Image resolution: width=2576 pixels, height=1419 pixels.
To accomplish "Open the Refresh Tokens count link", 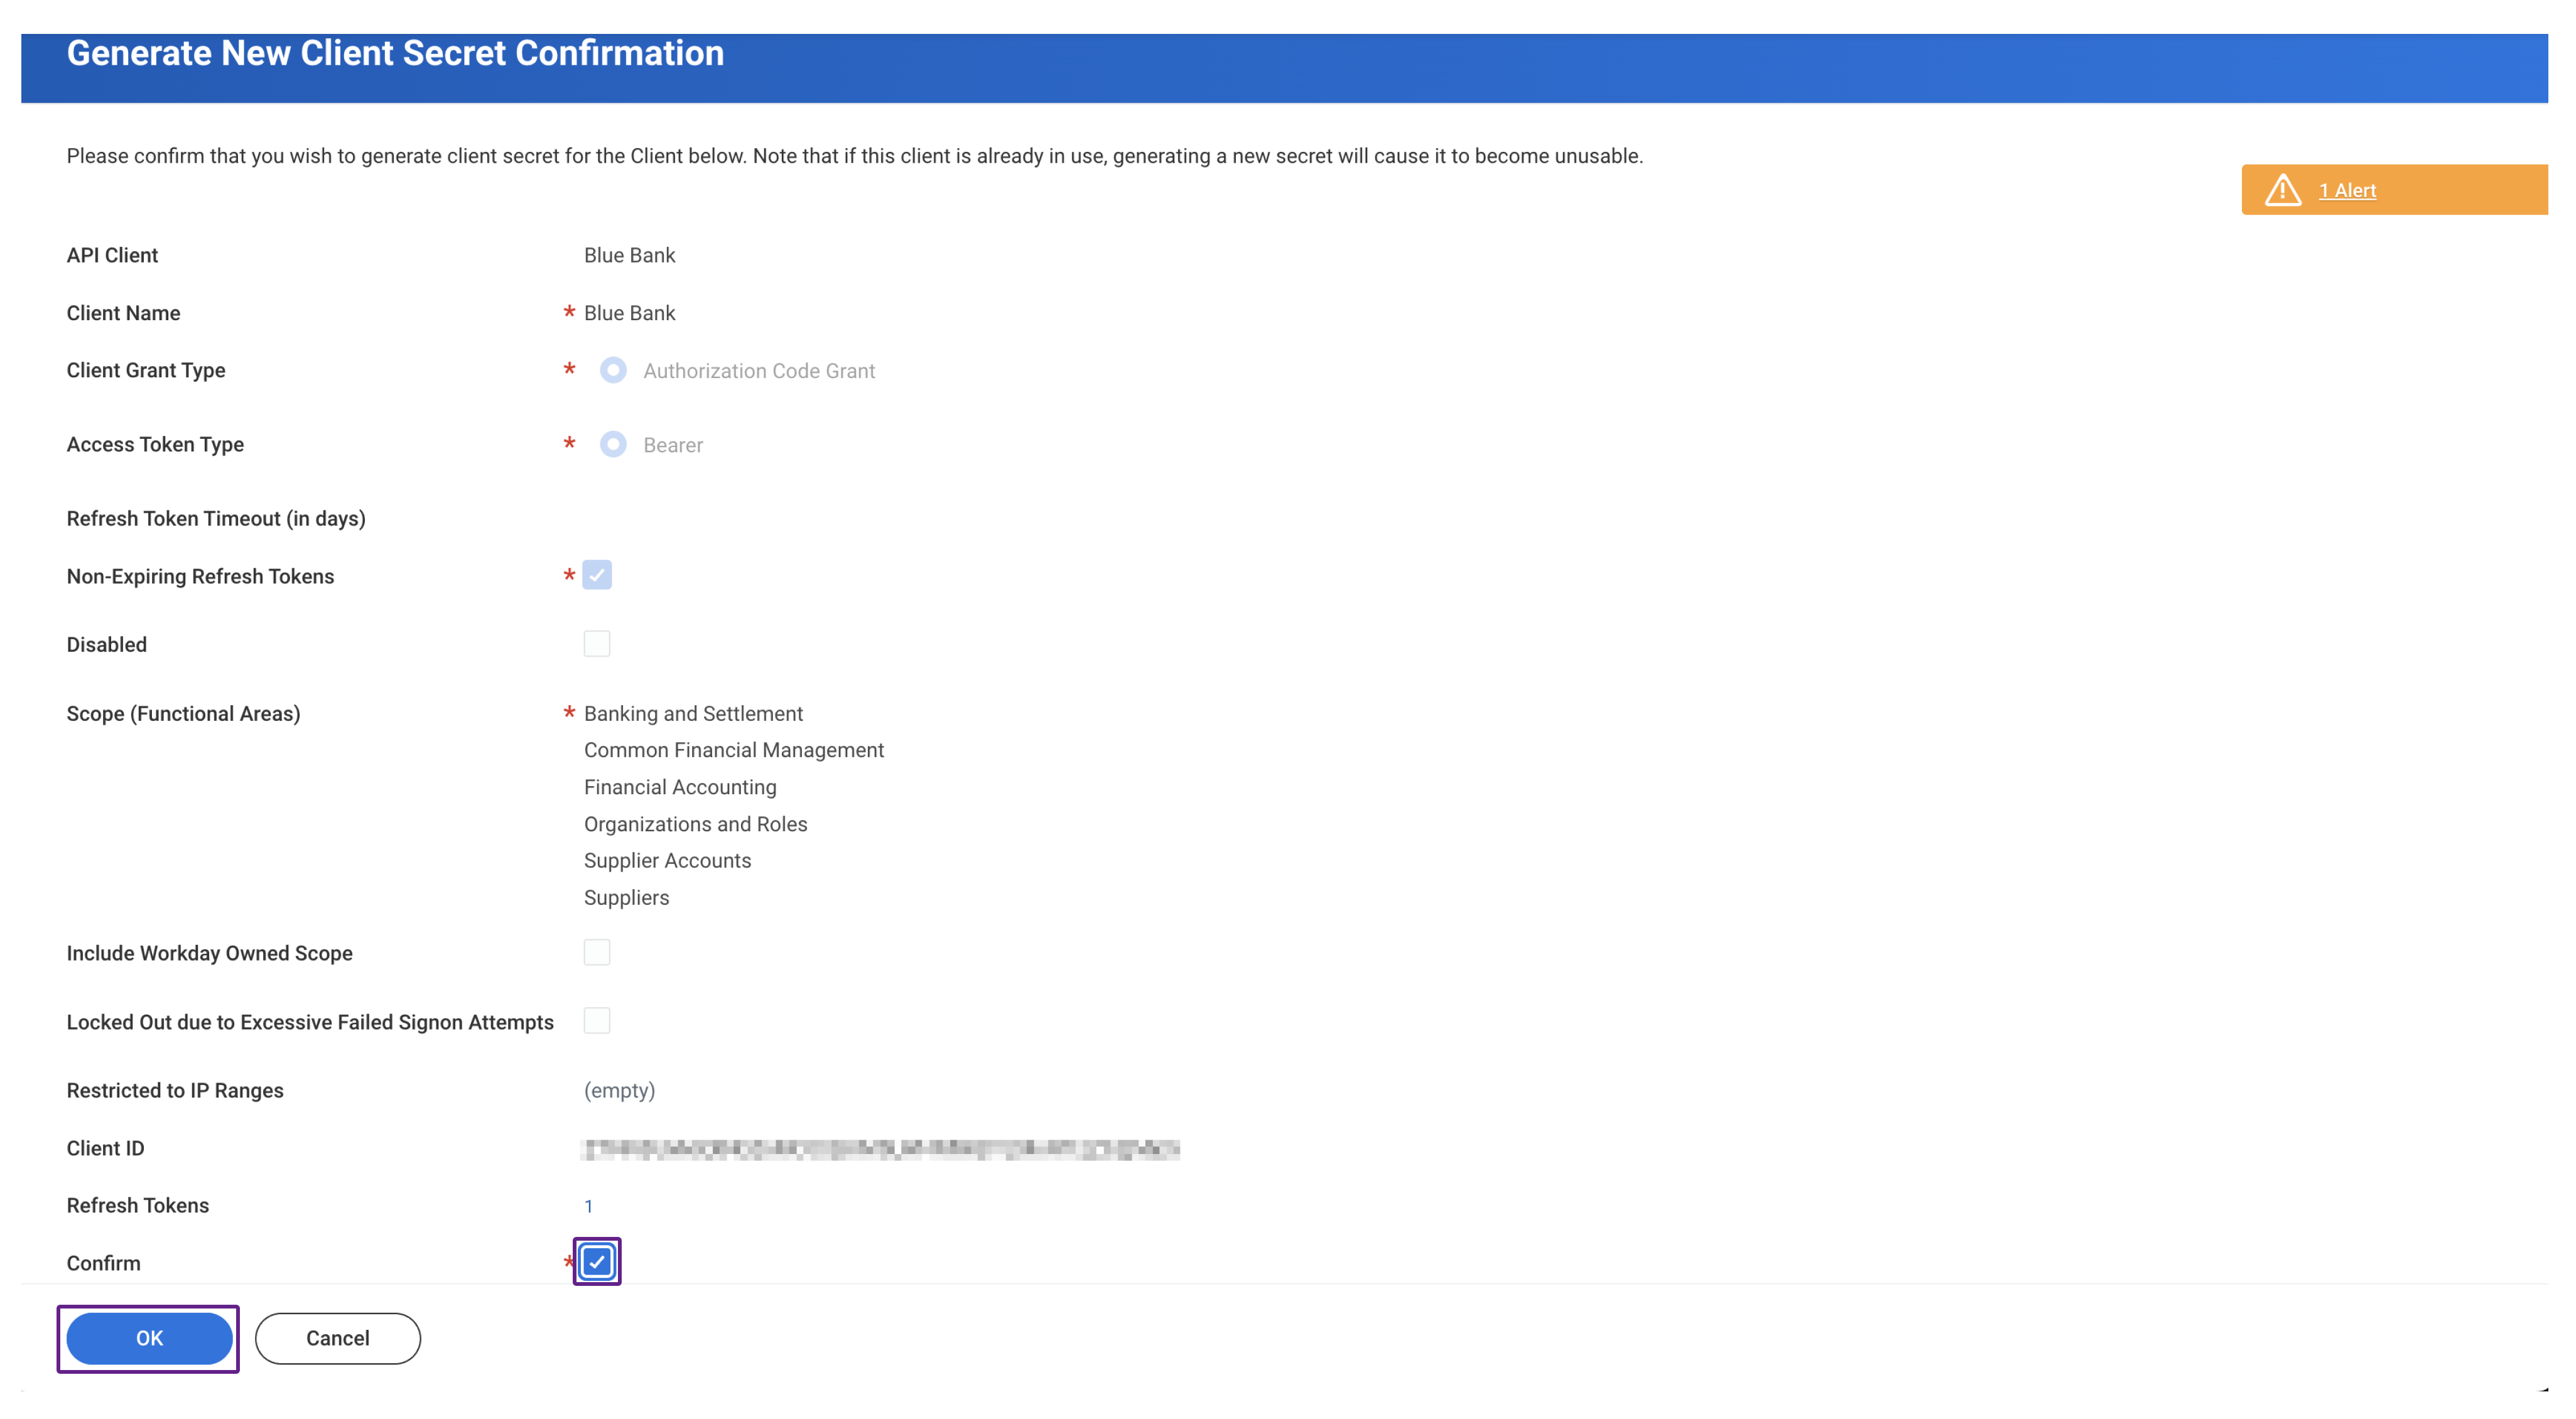I will coord(589,1205).
